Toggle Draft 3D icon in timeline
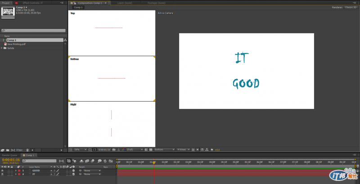The image size is (360, 184). click(x=74, y=161)
